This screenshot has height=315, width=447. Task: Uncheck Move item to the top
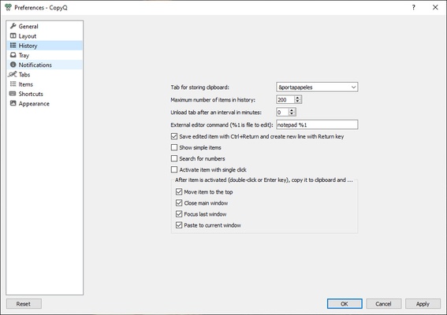pyautogui.click(x=179, y=192)
